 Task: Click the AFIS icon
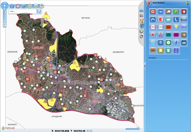tap(152, 50)
